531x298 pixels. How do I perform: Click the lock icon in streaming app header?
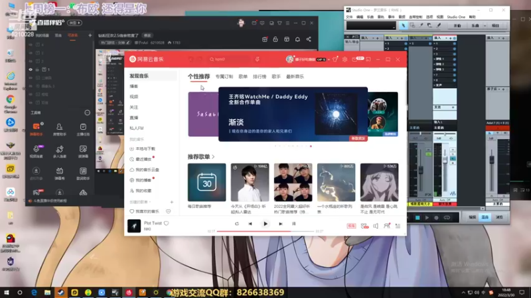275,39
